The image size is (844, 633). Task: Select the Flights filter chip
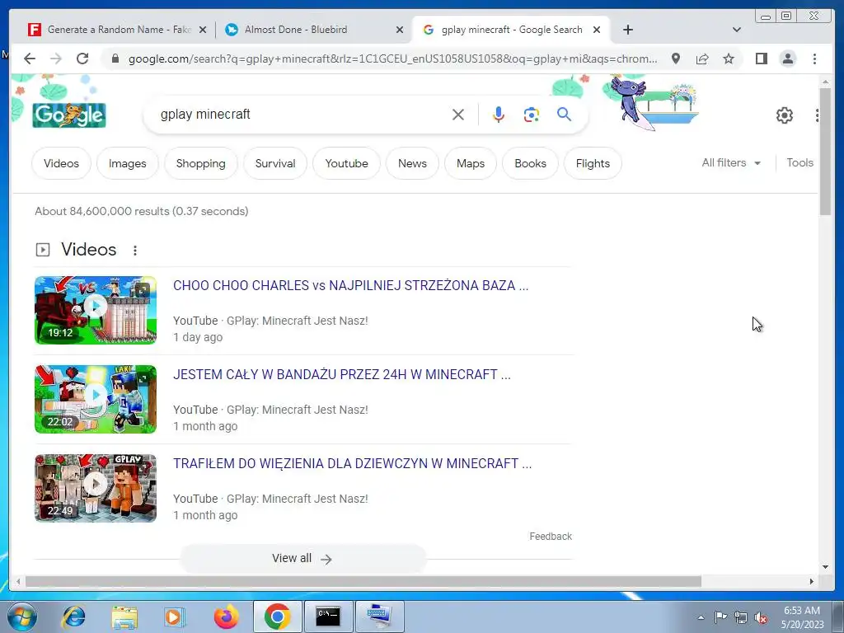(x=593, y=163)
